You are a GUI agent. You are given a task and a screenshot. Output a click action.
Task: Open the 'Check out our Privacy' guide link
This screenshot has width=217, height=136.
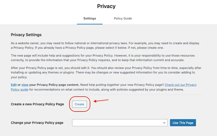pos(180,85)
